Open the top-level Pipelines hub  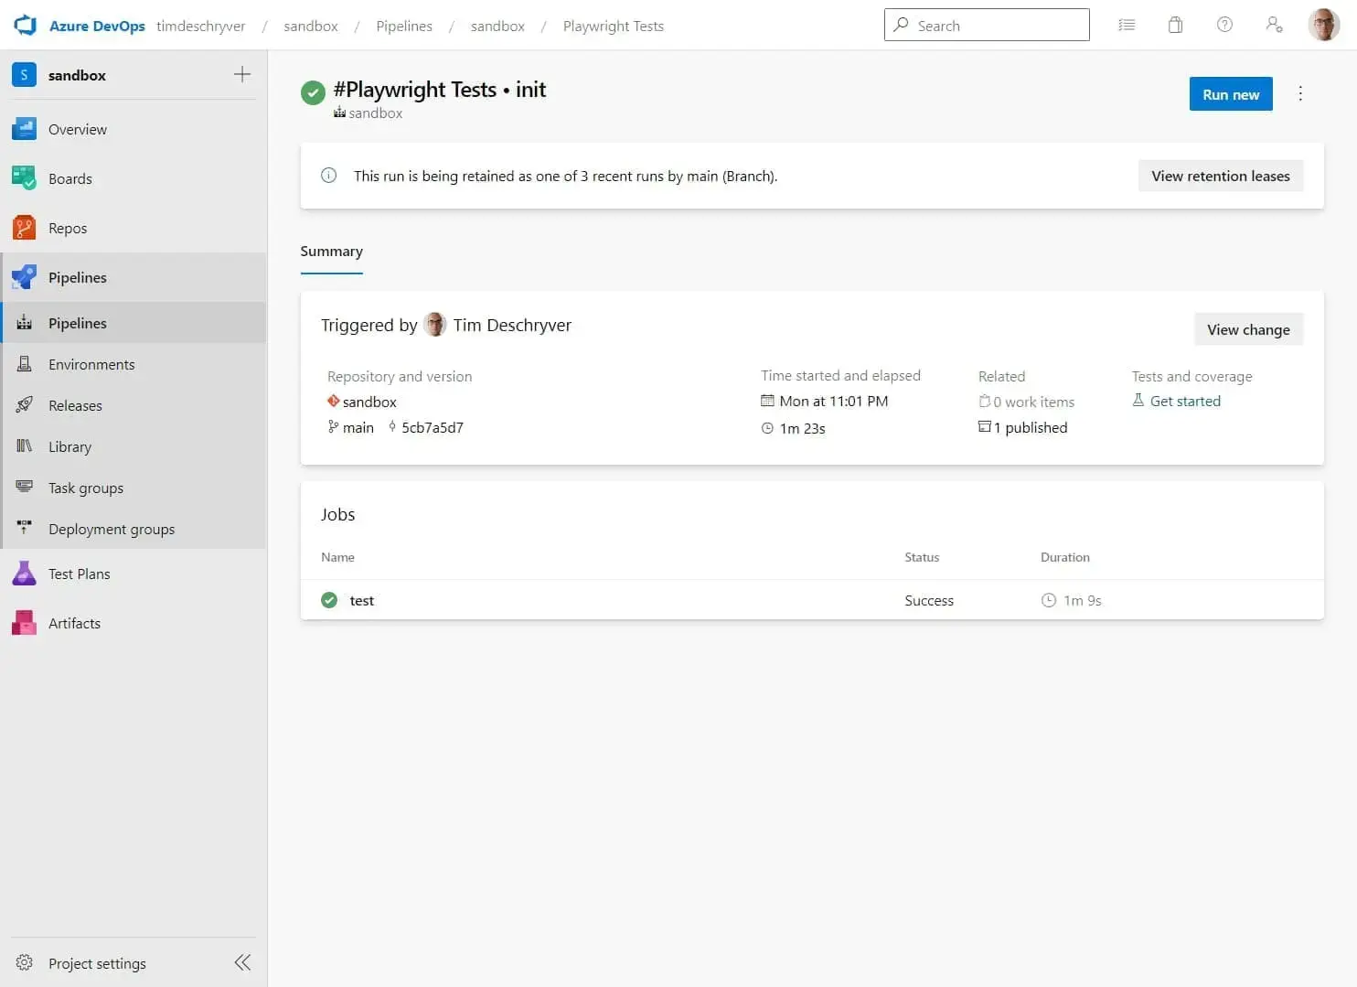134,277
